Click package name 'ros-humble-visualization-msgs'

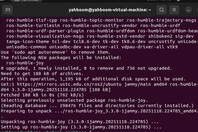45,36
